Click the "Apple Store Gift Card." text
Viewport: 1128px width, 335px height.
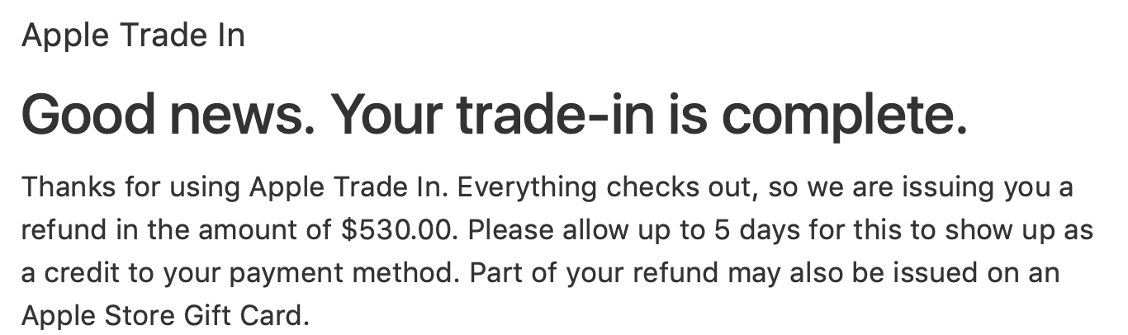pos(165,316)
